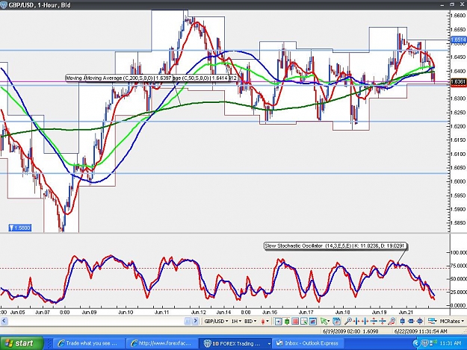
Task: Click the 1.6514 price axis tag
Action: click(458, 40)
